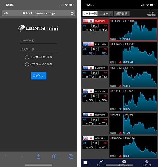Tap NZD/JPY Bid price 76.703

pos(90,124)
